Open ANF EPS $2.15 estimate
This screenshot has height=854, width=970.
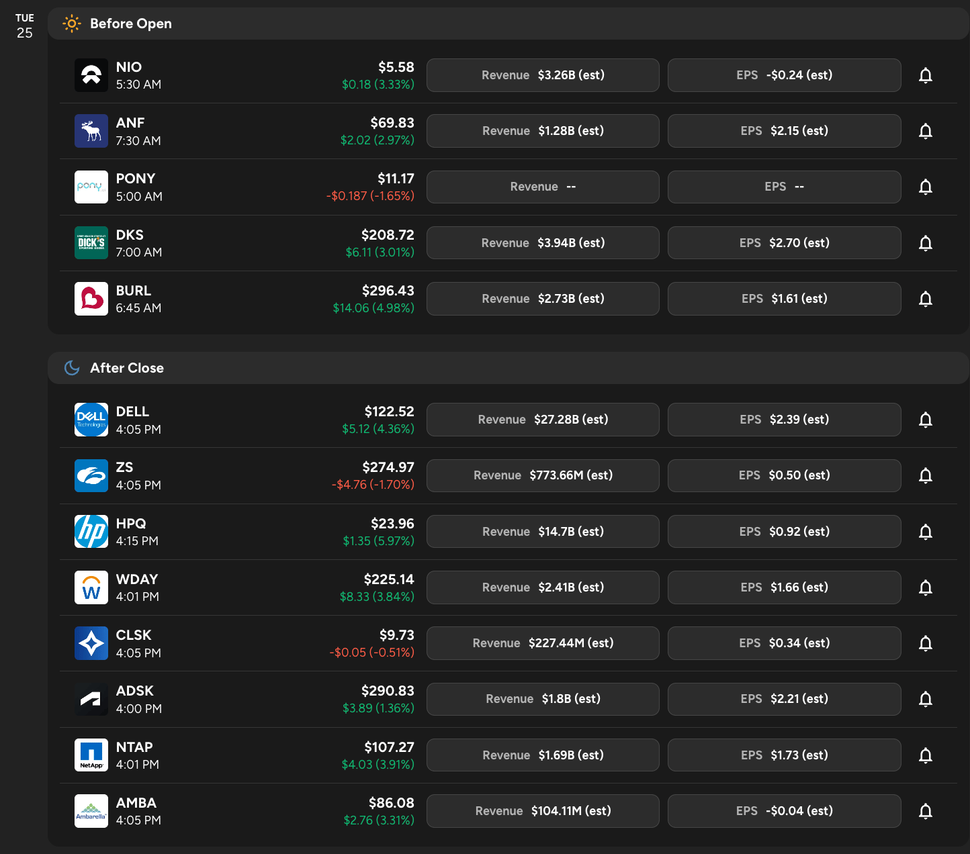pos(785,131)
